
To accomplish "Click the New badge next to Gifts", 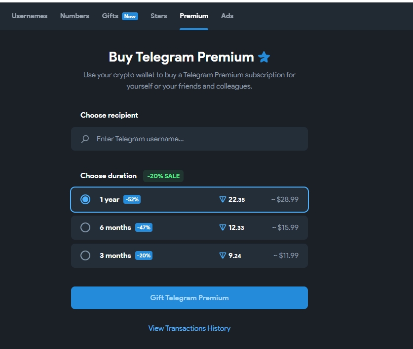I will point(130,16).
